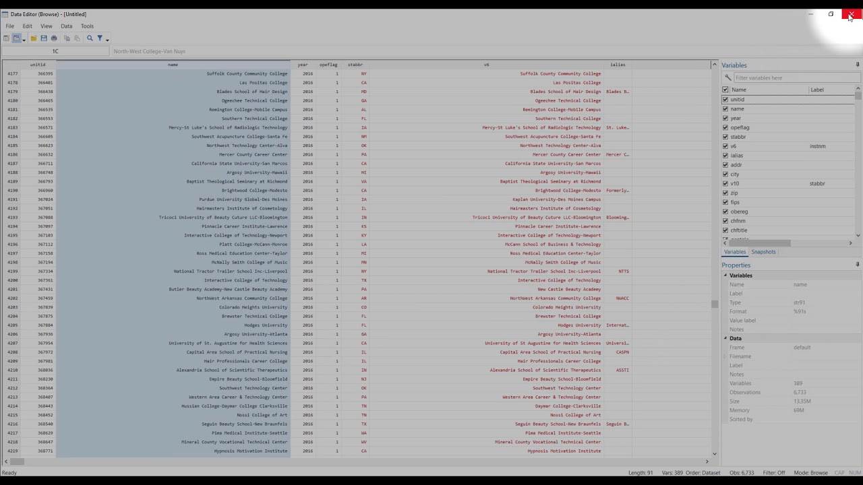Click the Mode: Browse status bar entry
The height and width of the screenshot is (485, 863).
click(x=810, y=473)
